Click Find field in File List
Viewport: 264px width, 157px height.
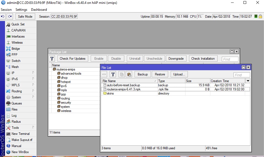pos(242,75)
